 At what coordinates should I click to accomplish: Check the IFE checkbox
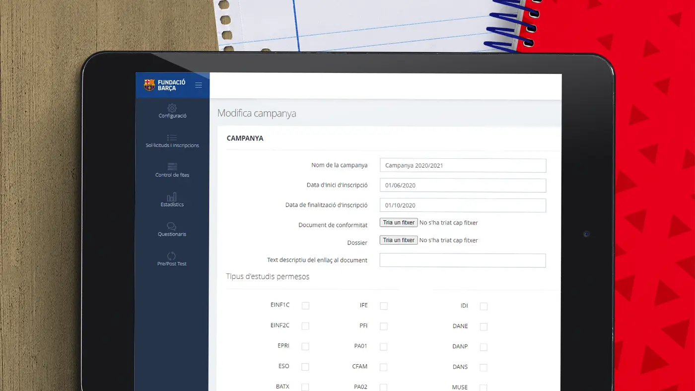pos(384,306)
